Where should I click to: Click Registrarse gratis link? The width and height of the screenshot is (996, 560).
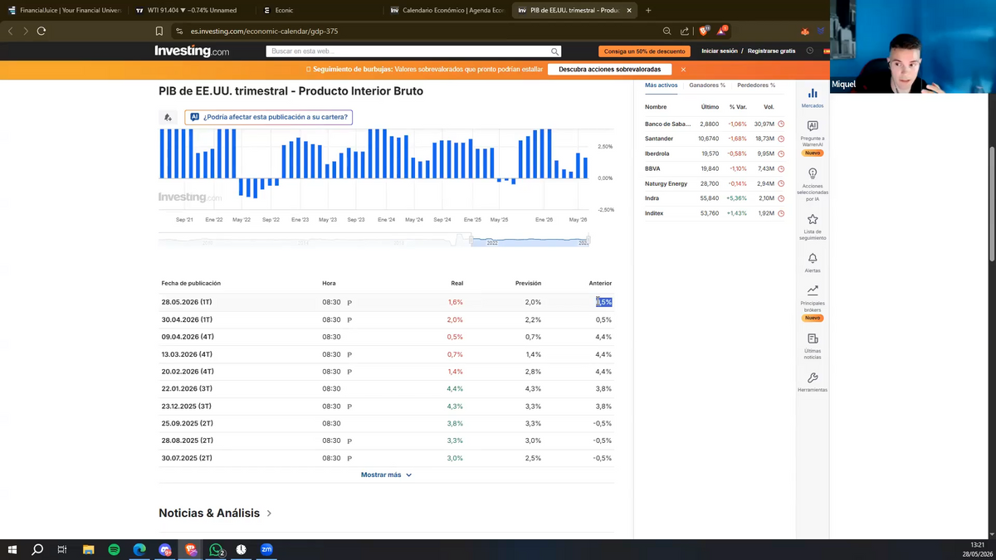click(x=771, y=51)
